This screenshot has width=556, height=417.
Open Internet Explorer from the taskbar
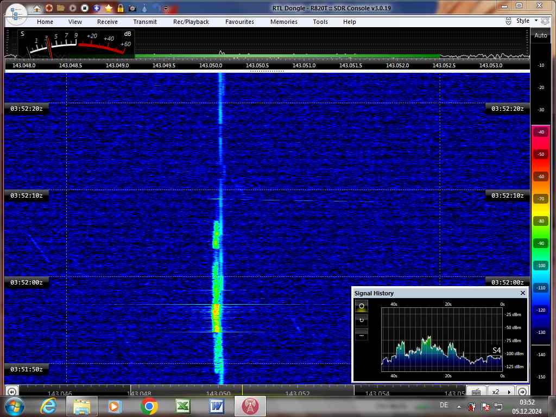[48, 406]
